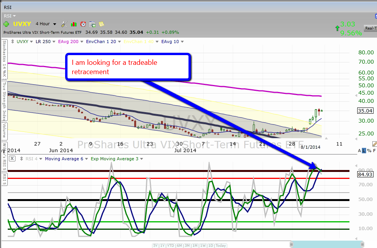Toggle arithmetic scale A button
This screenshot has height=248, width=377.
click(359, 151)
